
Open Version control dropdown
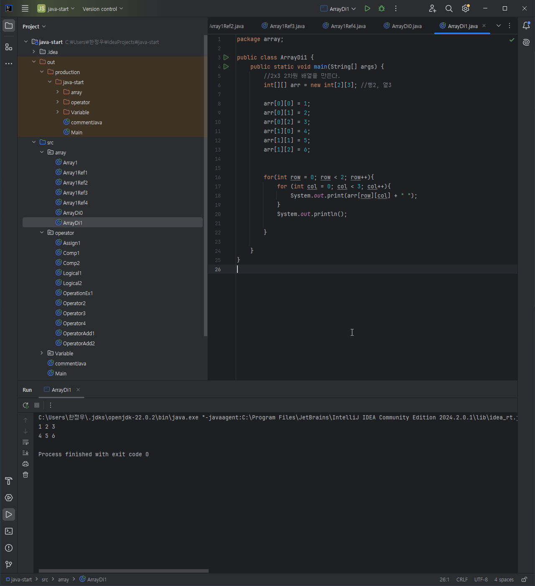point(103,8)
